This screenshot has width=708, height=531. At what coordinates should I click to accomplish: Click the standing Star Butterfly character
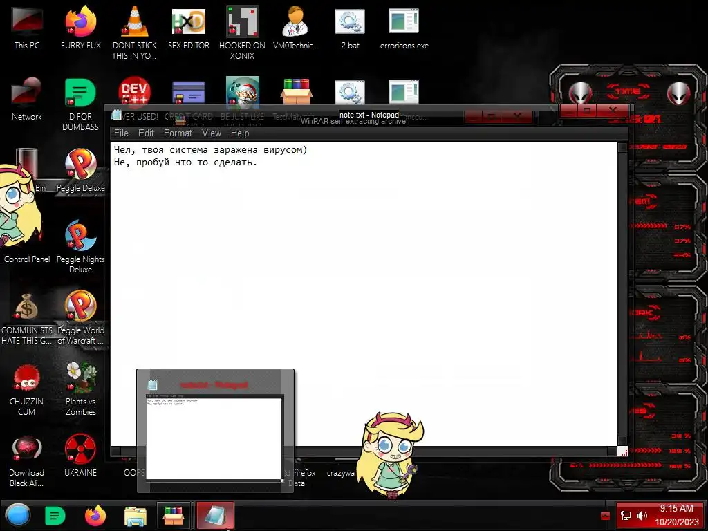(x=391, y=455)
